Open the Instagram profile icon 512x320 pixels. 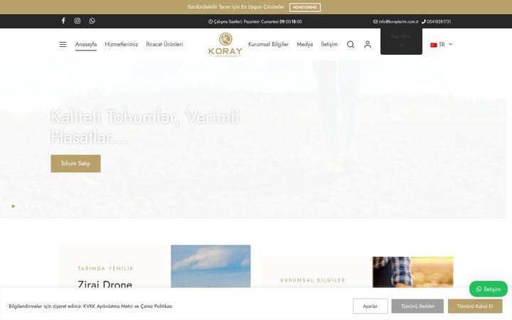78,21
